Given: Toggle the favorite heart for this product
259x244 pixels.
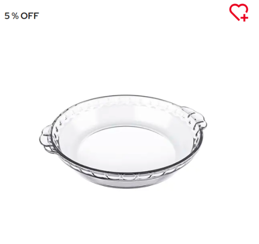Looking at the screenshot, I should point(239,12).
